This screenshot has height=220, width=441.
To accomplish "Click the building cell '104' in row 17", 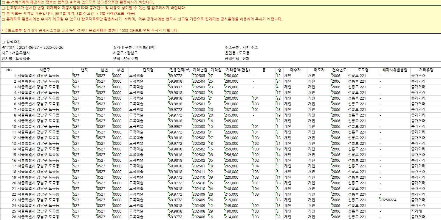I will (x=264, y=166).
